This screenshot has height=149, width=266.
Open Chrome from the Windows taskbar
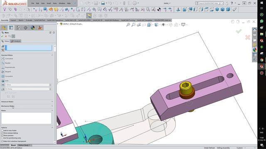point(261,60)
